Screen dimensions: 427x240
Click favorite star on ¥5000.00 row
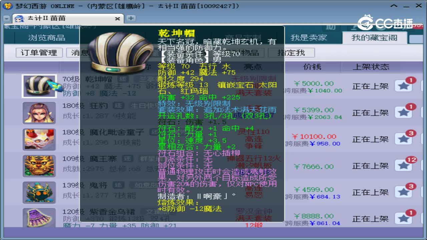tap(403, 86)
